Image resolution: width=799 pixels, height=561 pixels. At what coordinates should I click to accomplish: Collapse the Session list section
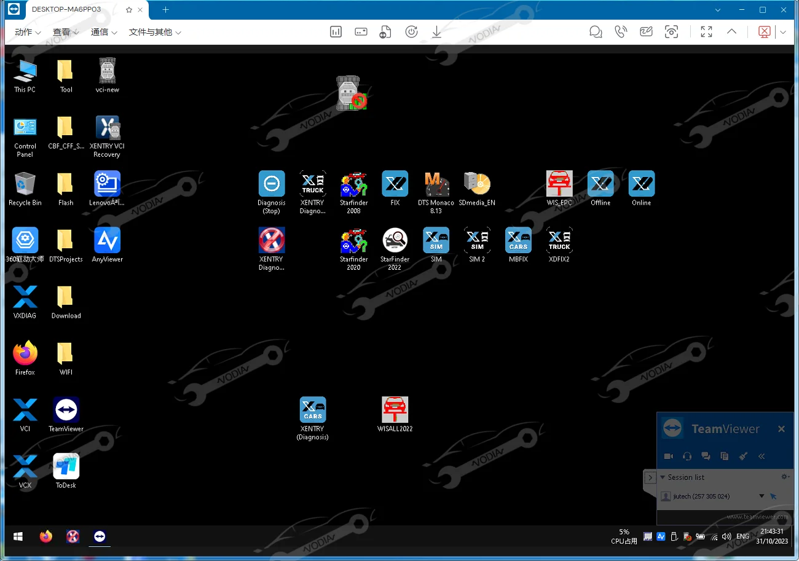click(663, 477)
